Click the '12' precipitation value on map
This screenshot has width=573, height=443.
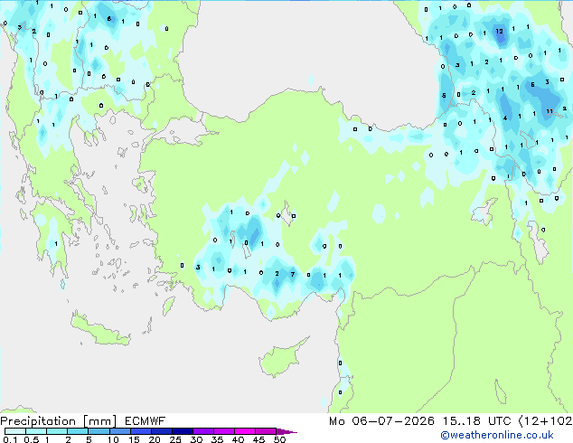pos(499,32)
